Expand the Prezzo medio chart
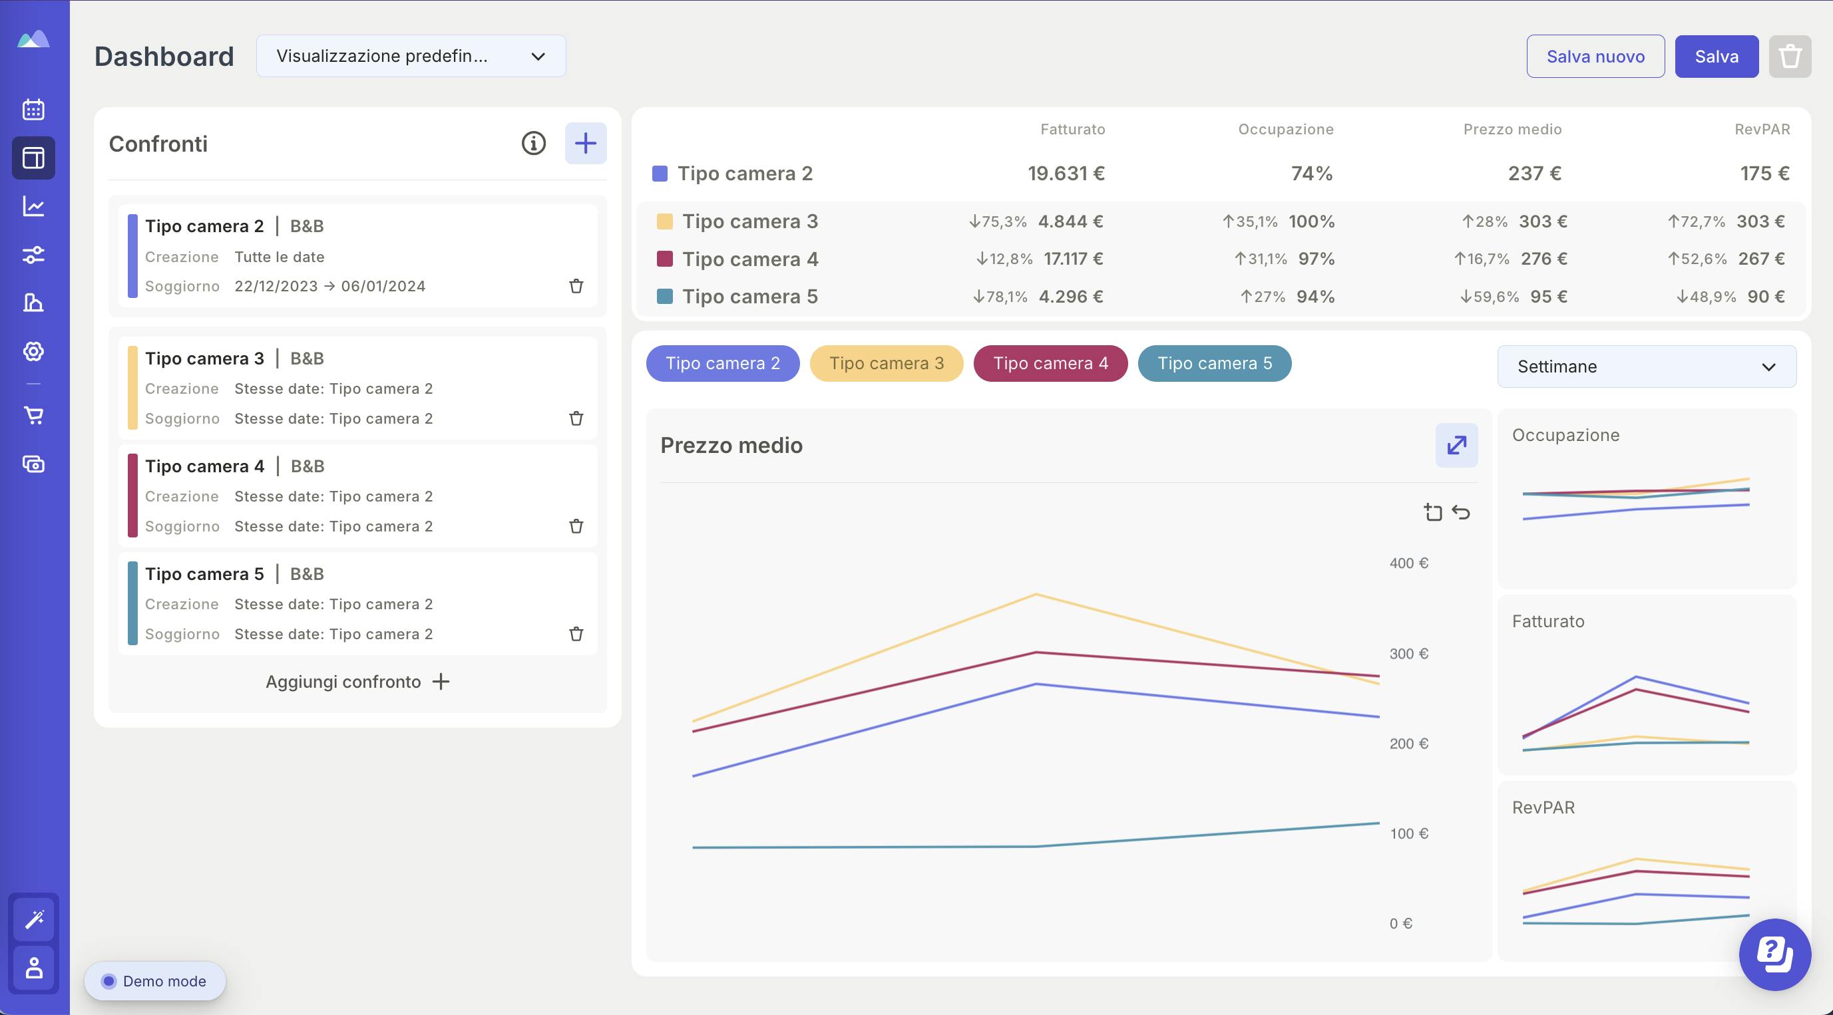 (x=1456, y=446)
